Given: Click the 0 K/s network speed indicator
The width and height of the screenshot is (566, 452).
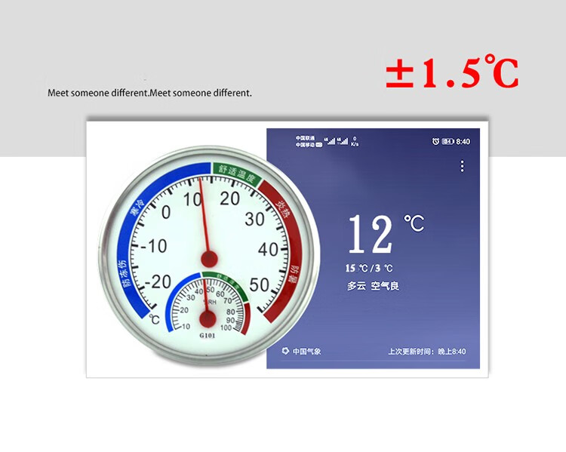Looking at the screenshot, I should (x=355, y=141).
